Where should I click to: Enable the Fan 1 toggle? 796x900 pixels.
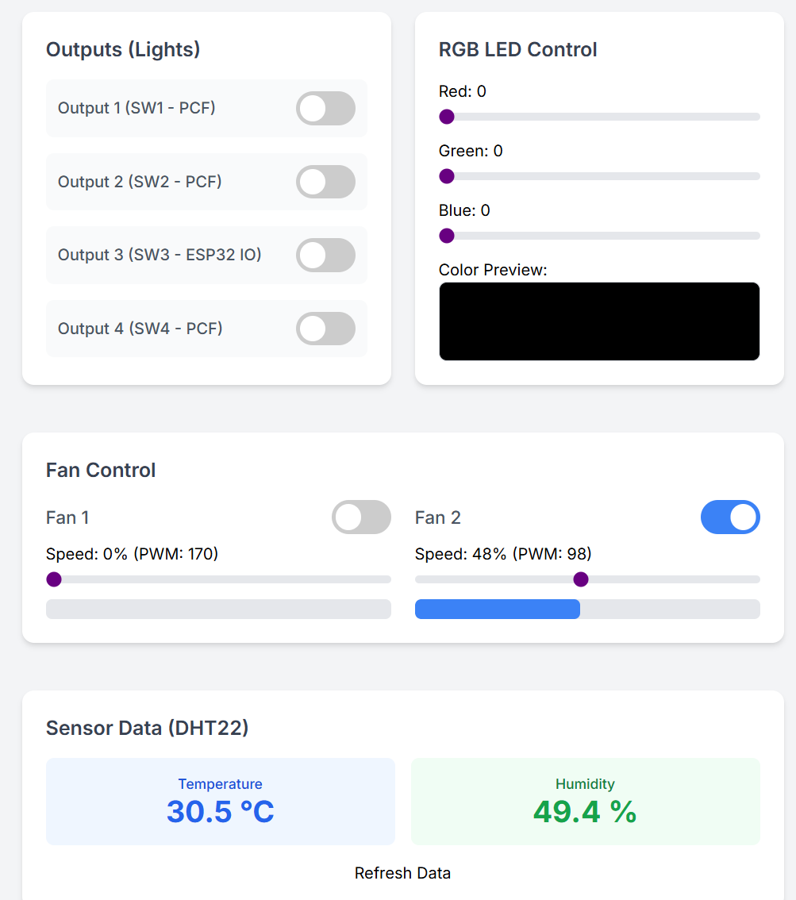coord(361,517)
